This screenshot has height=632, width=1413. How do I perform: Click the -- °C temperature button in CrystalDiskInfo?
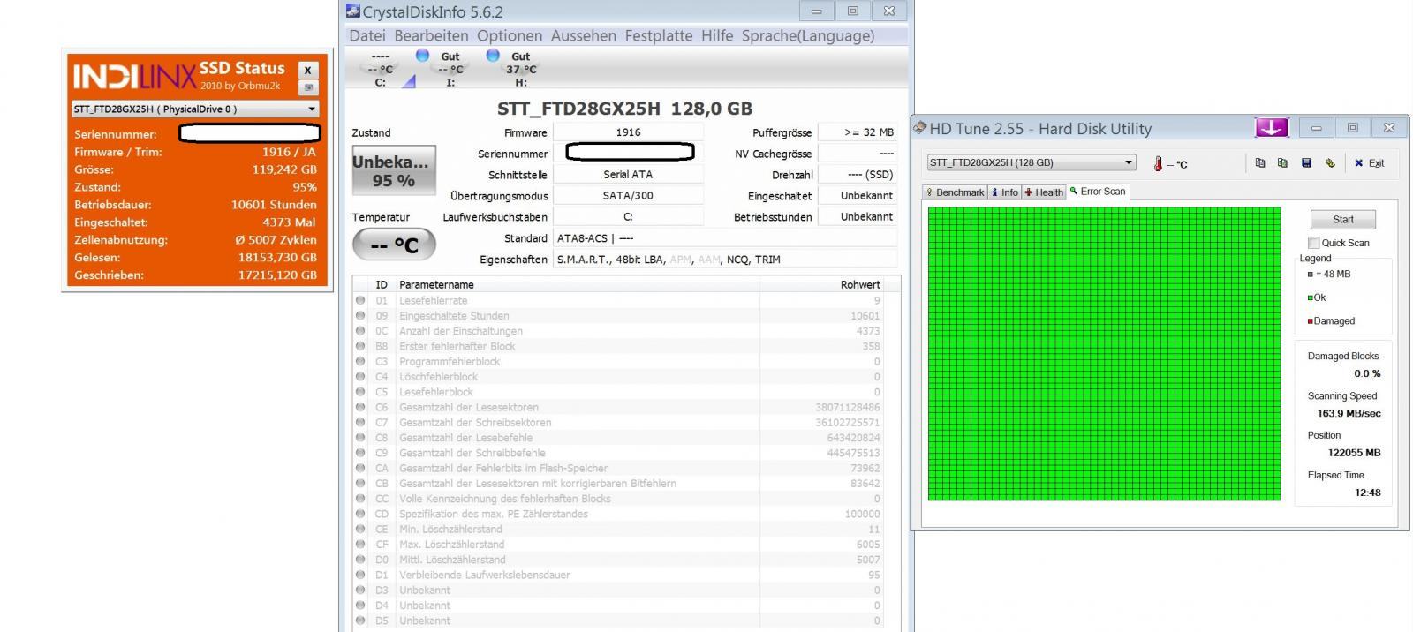coord(394,245)
